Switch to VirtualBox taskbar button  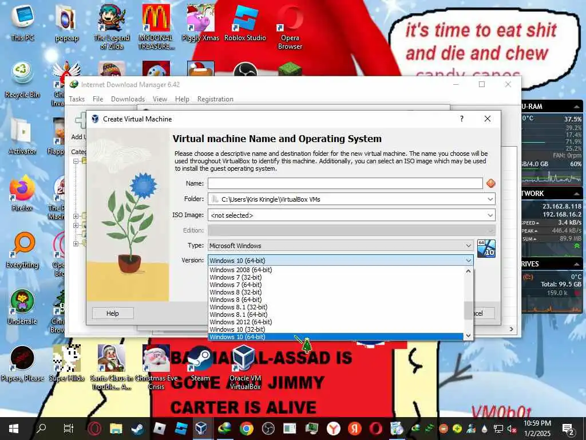(x=201, y=429)
